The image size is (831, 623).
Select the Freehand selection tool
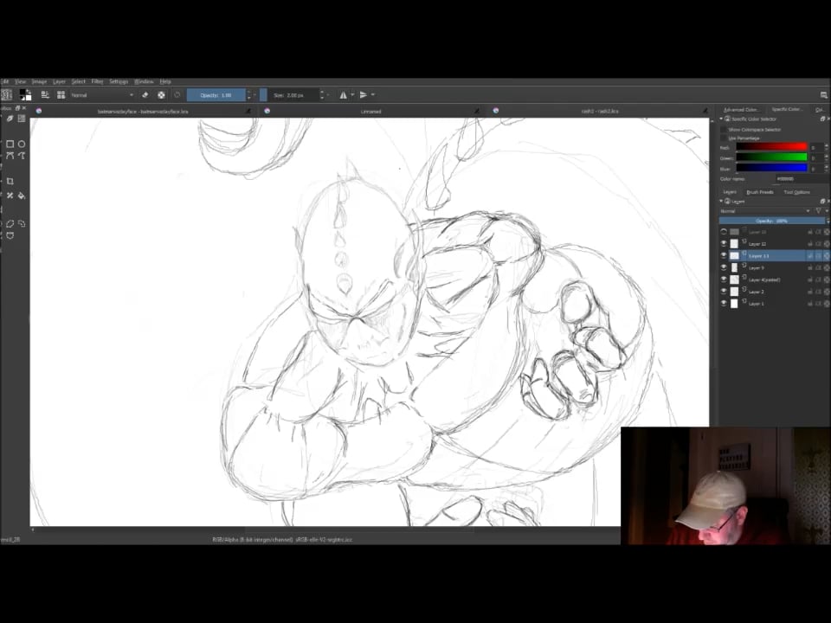point(22,223)
